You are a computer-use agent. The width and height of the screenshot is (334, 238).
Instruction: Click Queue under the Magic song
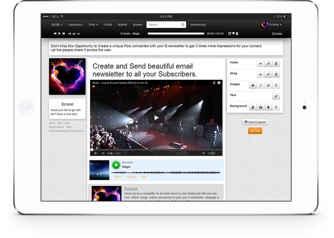coord(132,177)
